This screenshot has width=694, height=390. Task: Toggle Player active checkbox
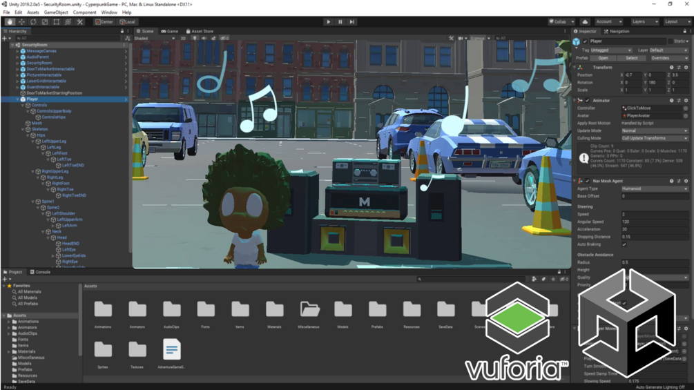tap(585, 41)
